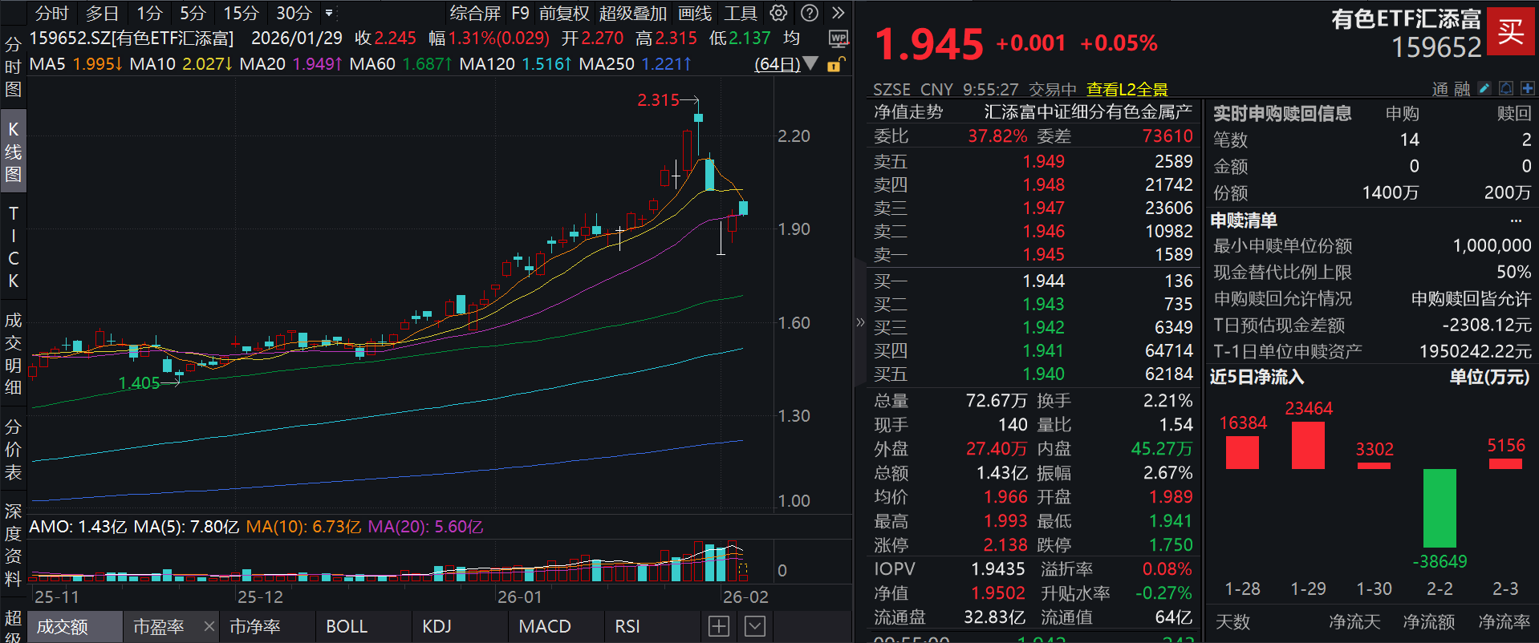This screenshot has height=643, width=1539.
Task: Remove the 市盈率 indicator tab via X
Action: (x=209, y=626)
